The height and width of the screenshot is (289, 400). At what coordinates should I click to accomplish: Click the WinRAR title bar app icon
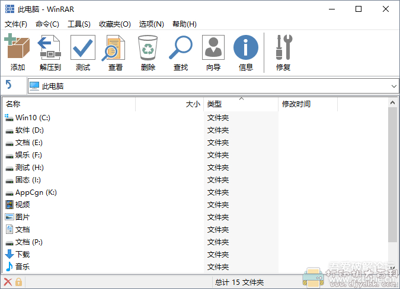click(9, 9)
